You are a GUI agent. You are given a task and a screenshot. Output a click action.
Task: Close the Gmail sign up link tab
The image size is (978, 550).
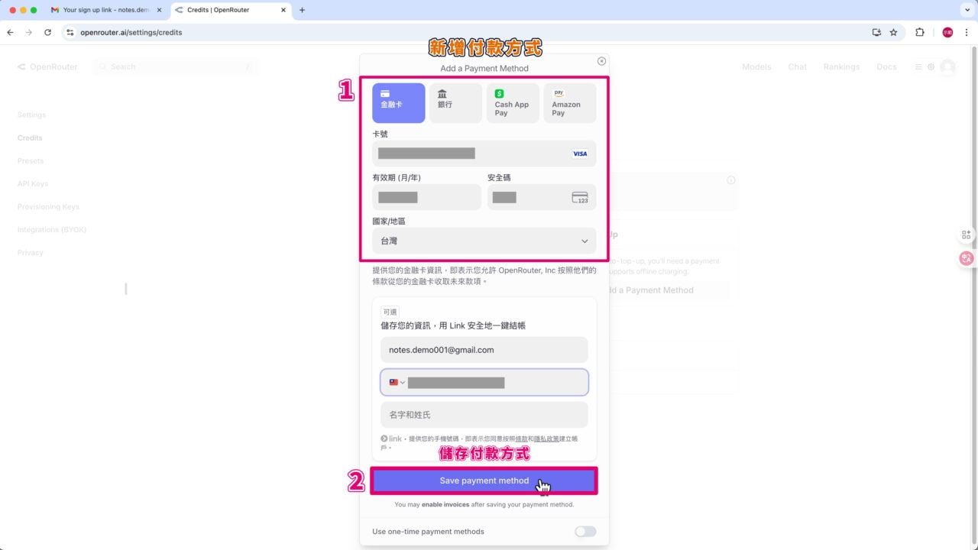(159, 10)
